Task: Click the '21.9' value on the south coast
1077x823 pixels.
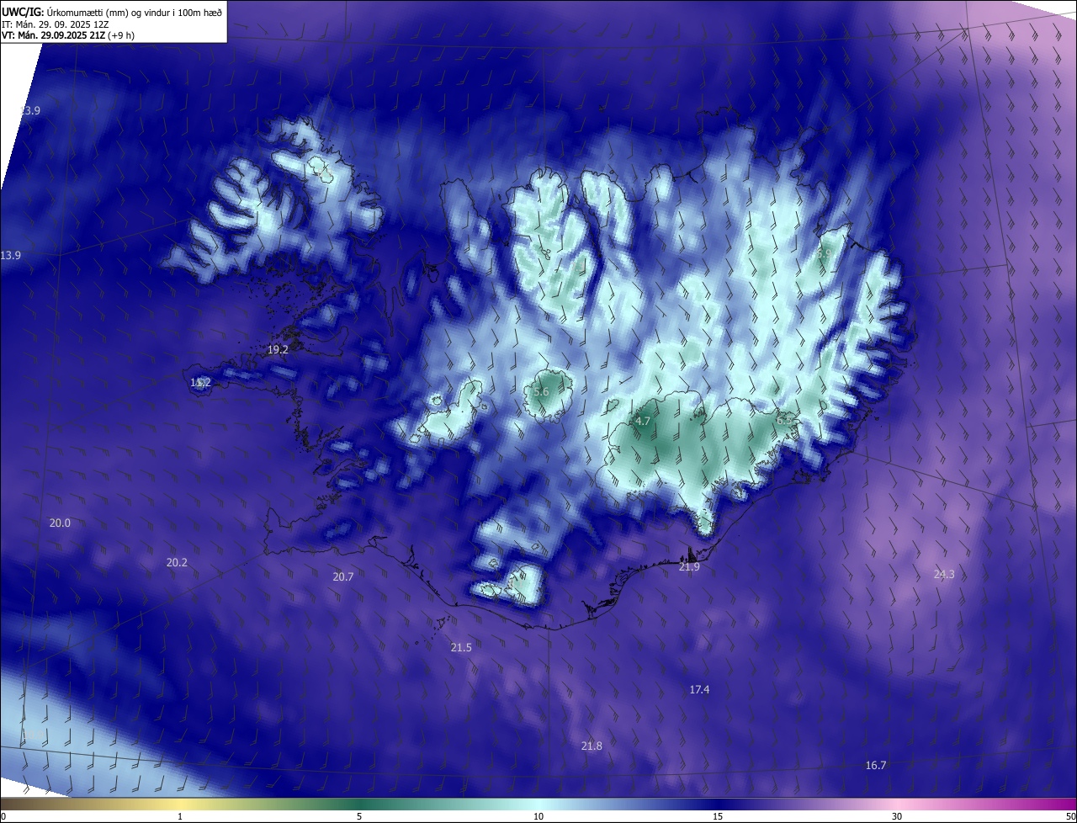Action: click(x=689, y=567)
